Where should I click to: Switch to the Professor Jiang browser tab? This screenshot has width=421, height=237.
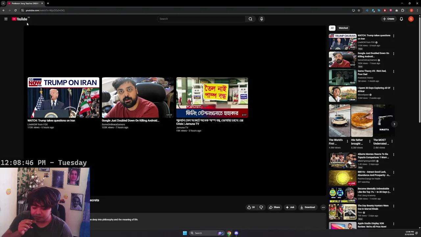point(25,3)
